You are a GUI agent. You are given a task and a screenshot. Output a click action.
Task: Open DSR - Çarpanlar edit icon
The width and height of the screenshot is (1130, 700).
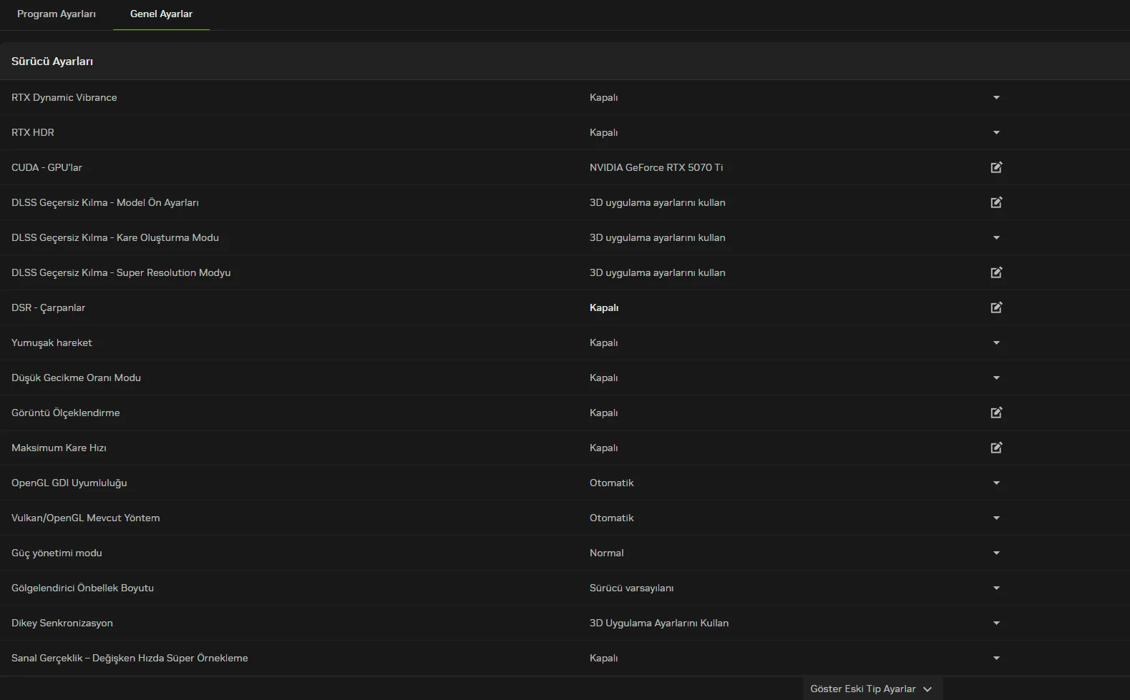(996, 307)
